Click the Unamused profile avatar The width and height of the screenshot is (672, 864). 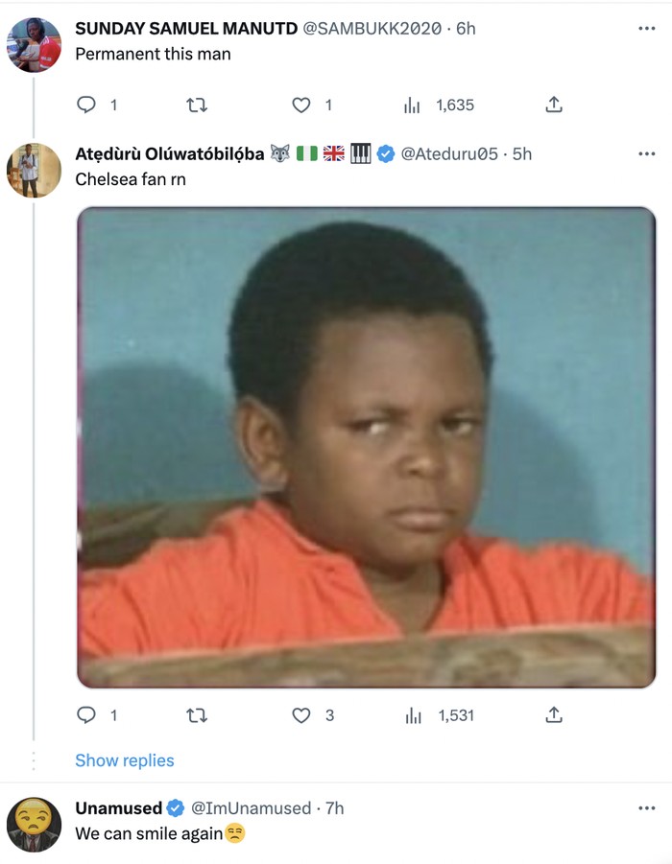pyautogui.click(x=34, y=824)
